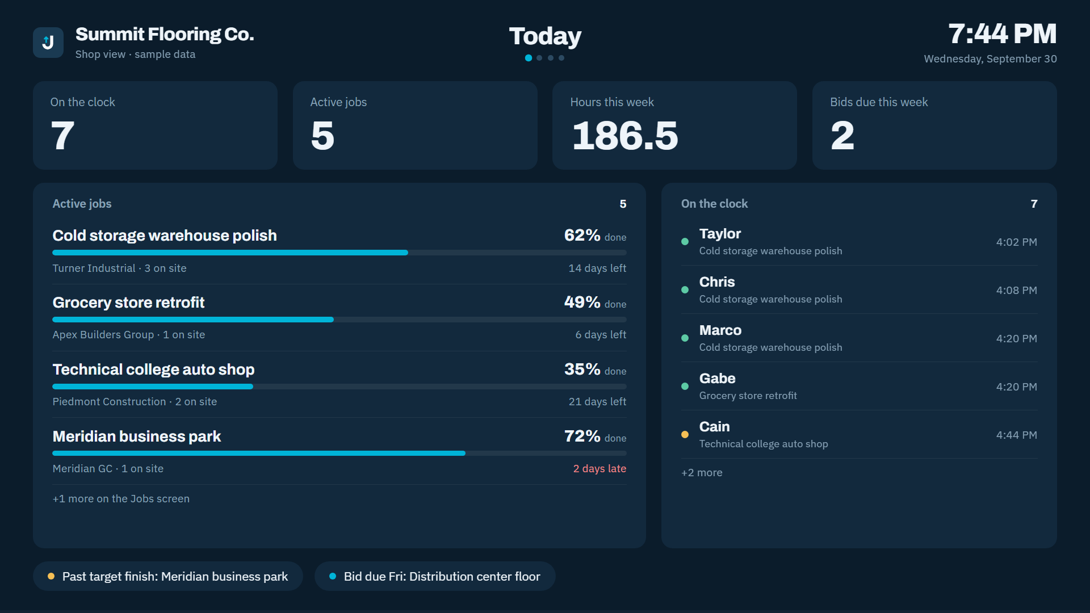This screenshot has height=613, width=1090.
Task: Select the fourth page indicator dot under Today
Action: (x=561, y=58)
